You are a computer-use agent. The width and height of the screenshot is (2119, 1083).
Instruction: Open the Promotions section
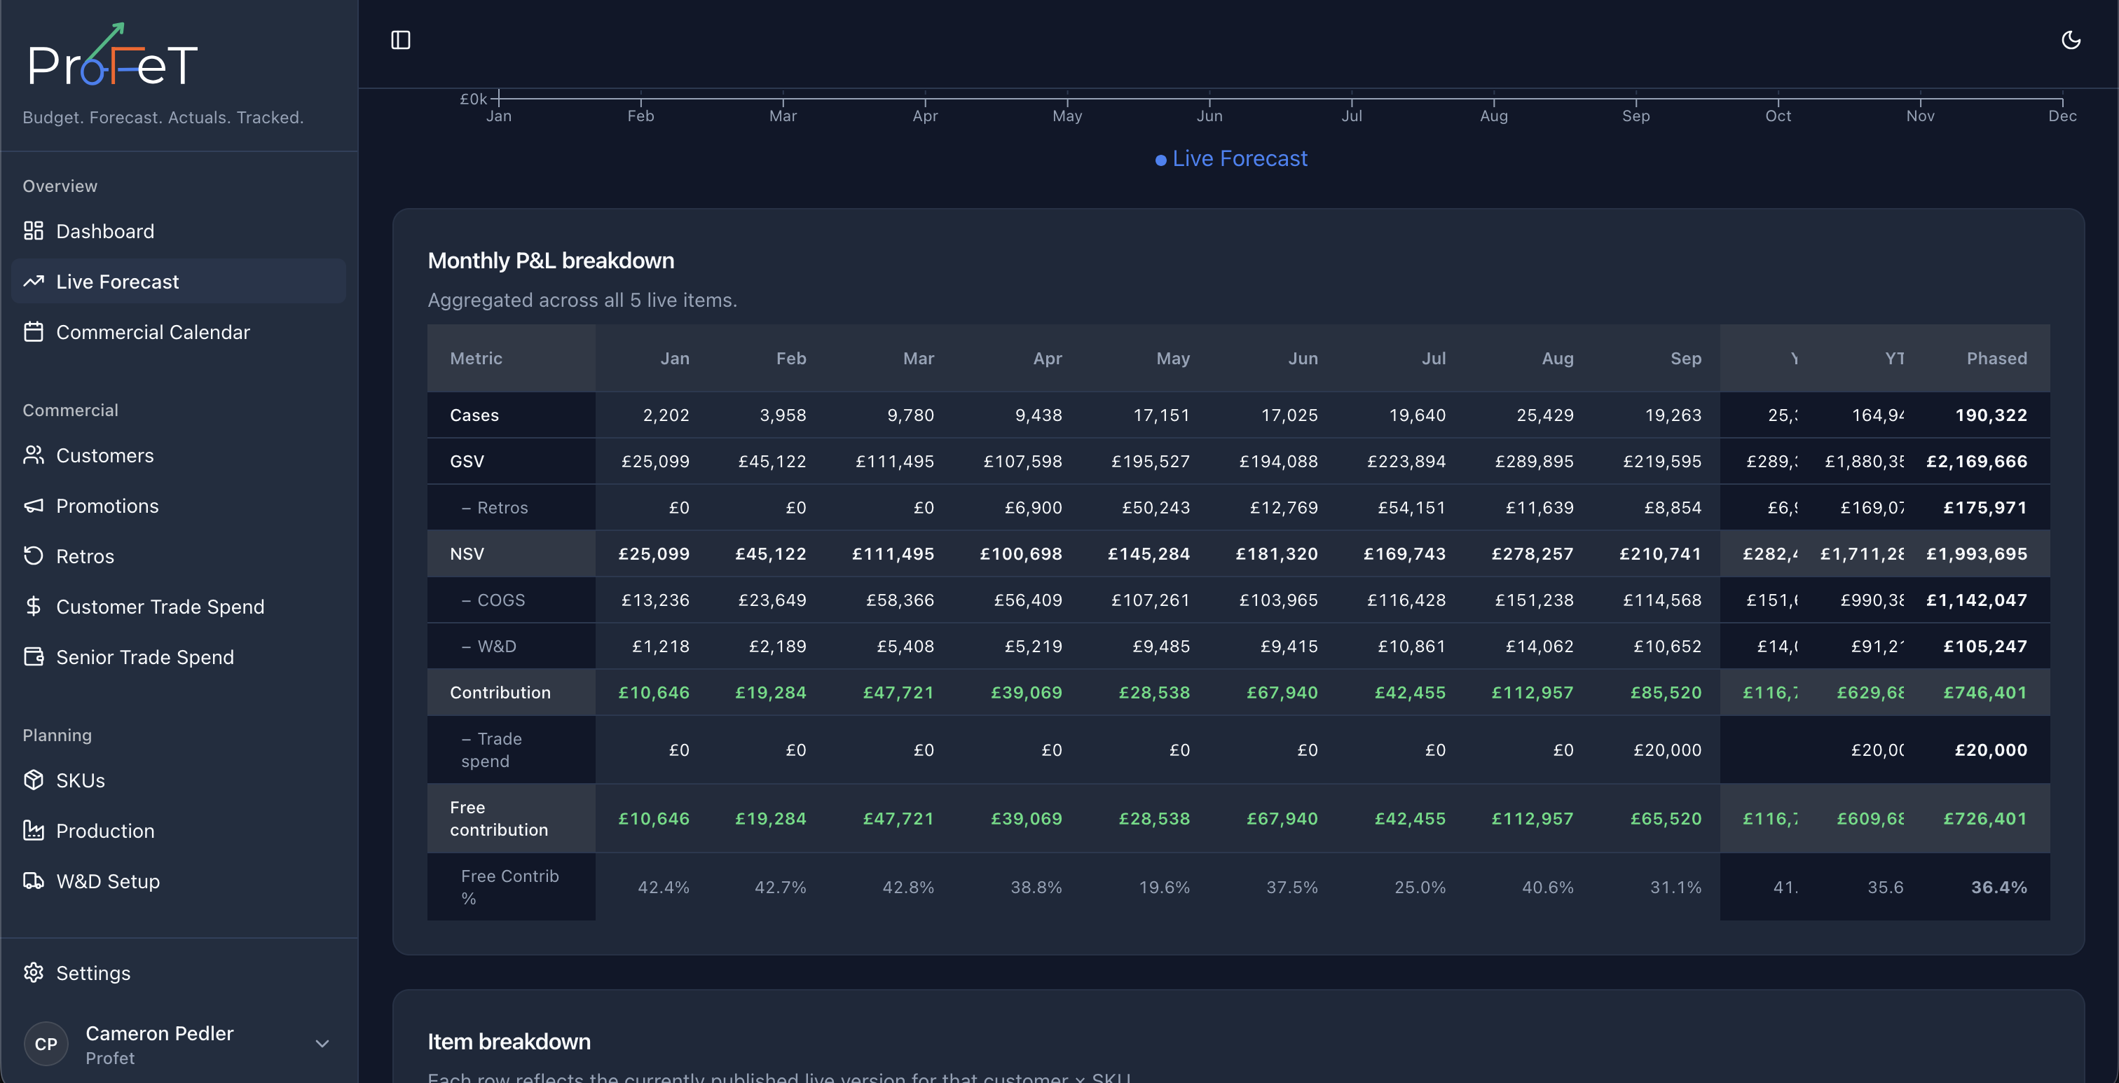point(179,506)
